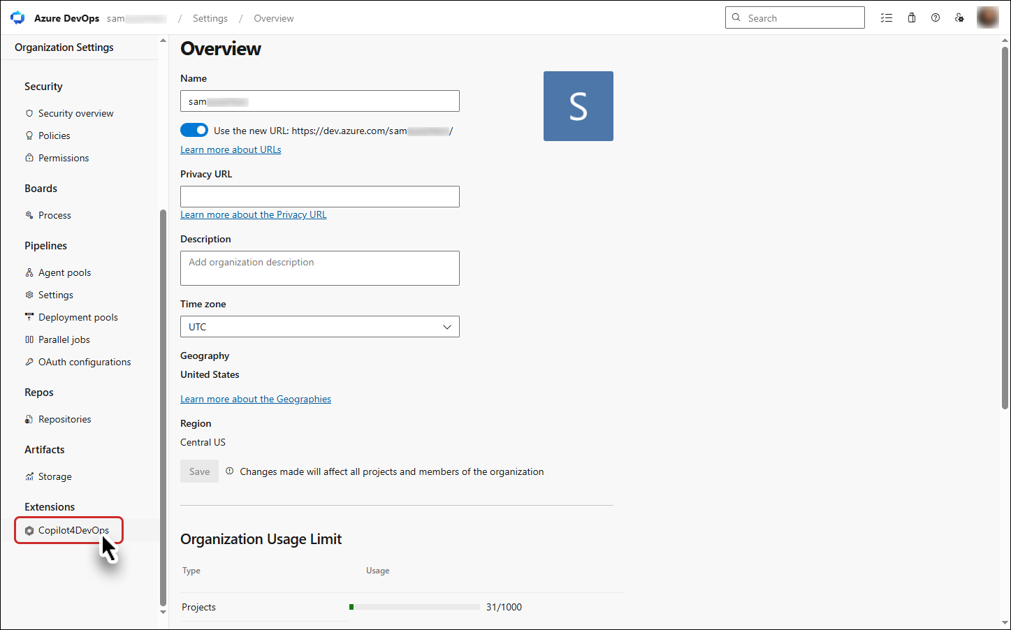Toggle the Use the new URL switch
This screenshot has height=630, width=1011.
pos(194,130)
